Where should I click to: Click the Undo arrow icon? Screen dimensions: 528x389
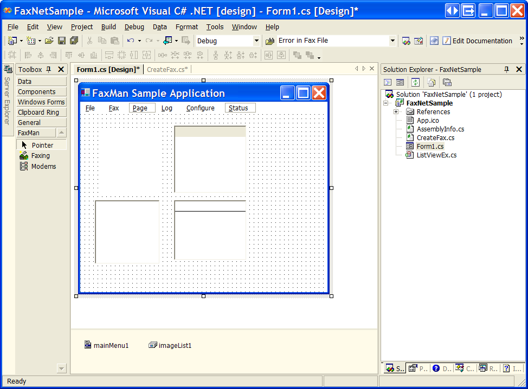tap(131, 41)
